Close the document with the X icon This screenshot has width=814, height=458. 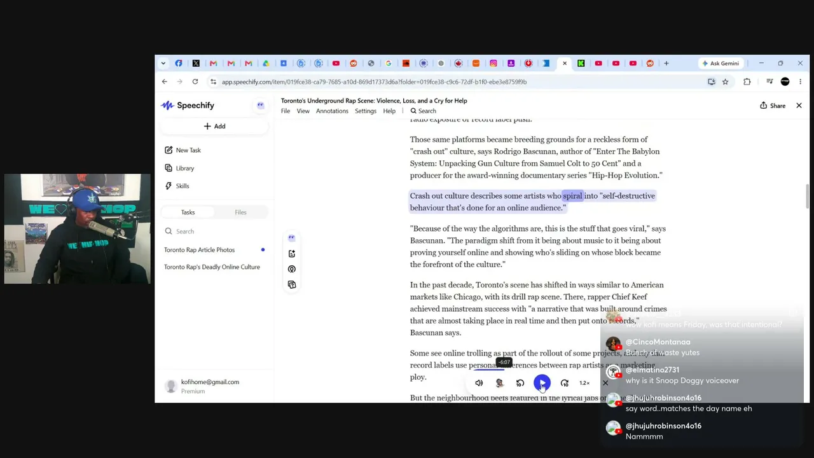point(799,106)
